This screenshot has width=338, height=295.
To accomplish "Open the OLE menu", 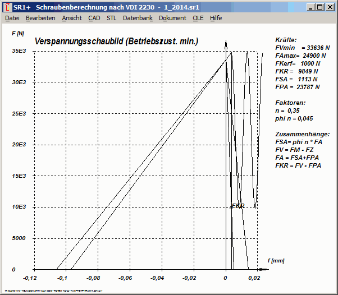I will pyautogui.click(x=198, y=18).
